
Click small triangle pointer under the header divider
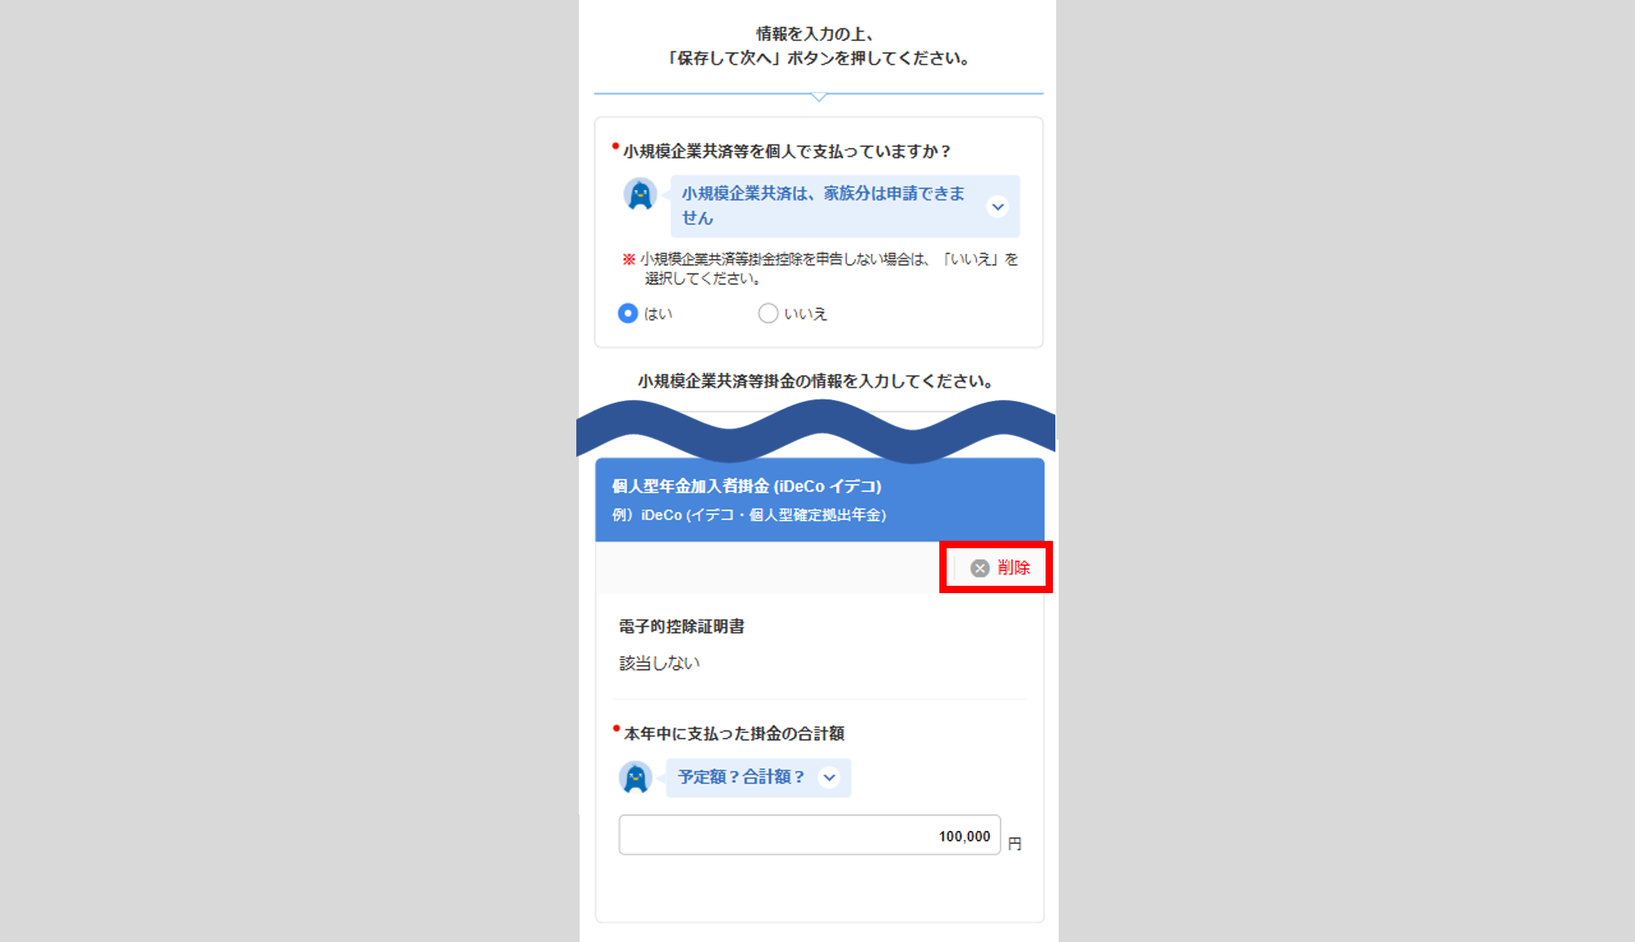[x=818, y=97]
